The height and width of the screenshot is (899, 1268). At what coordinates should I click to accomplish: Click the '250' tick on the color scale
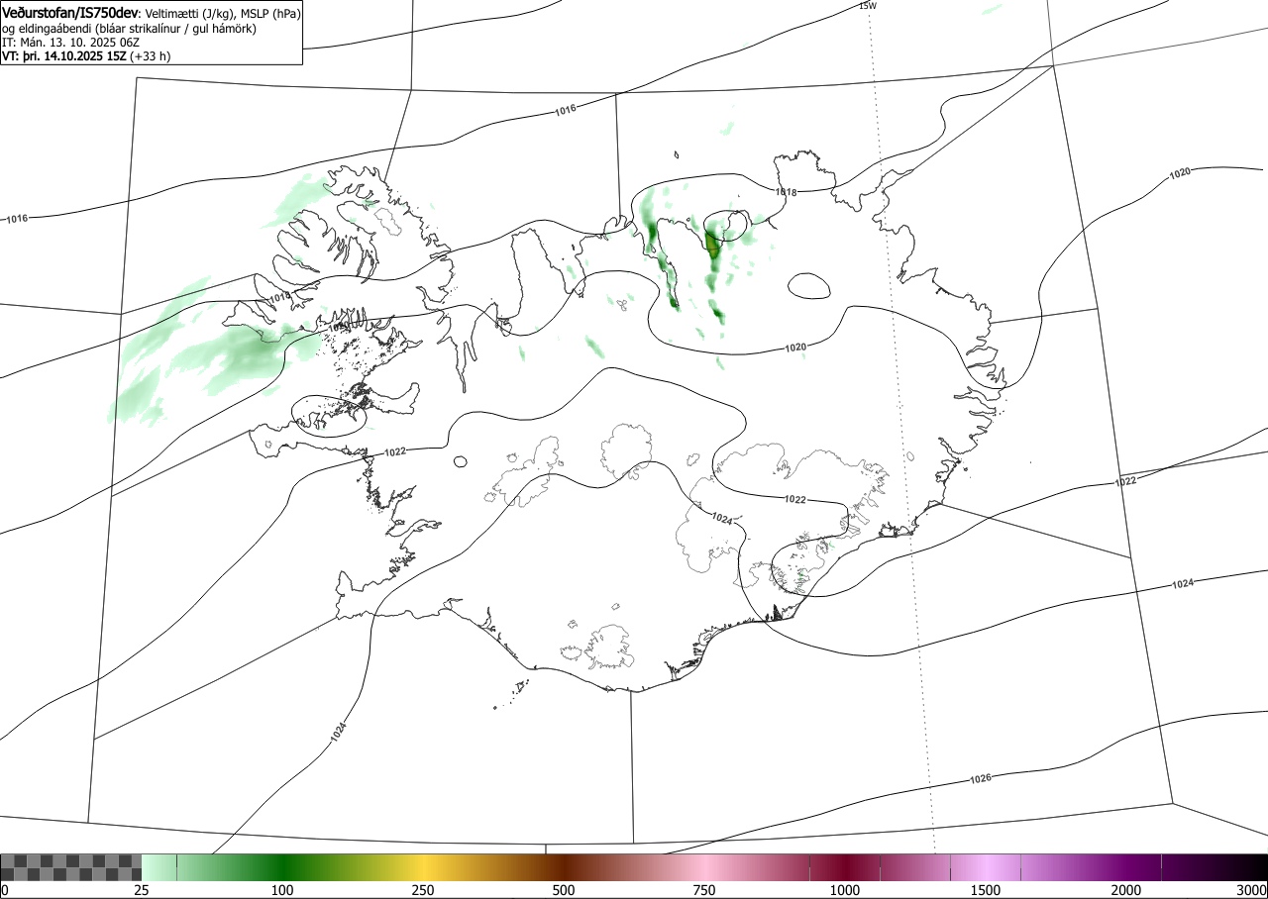(423, 890)
